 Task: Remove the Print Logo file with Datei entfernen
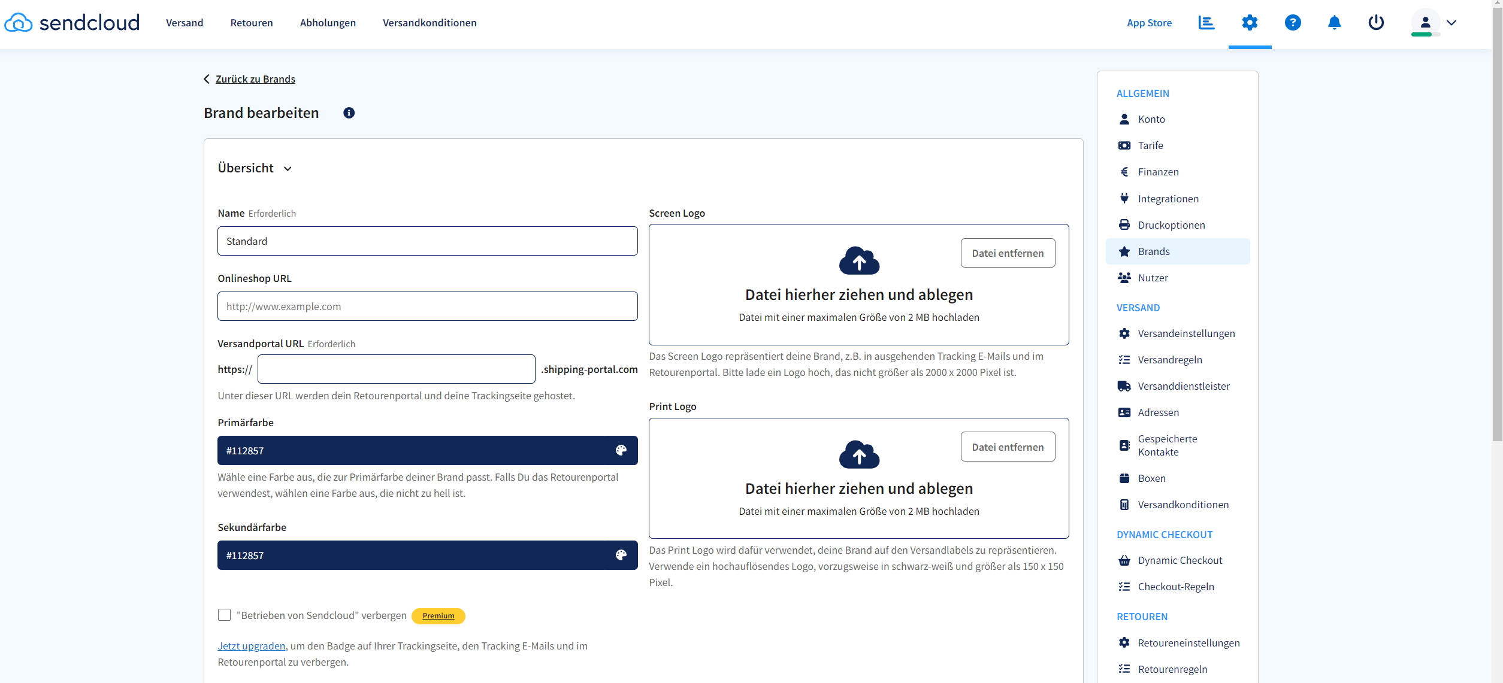coord(1008,447)
